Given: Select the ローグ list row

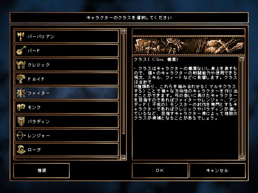Looking at the screenshot, I should click(67, 150).
